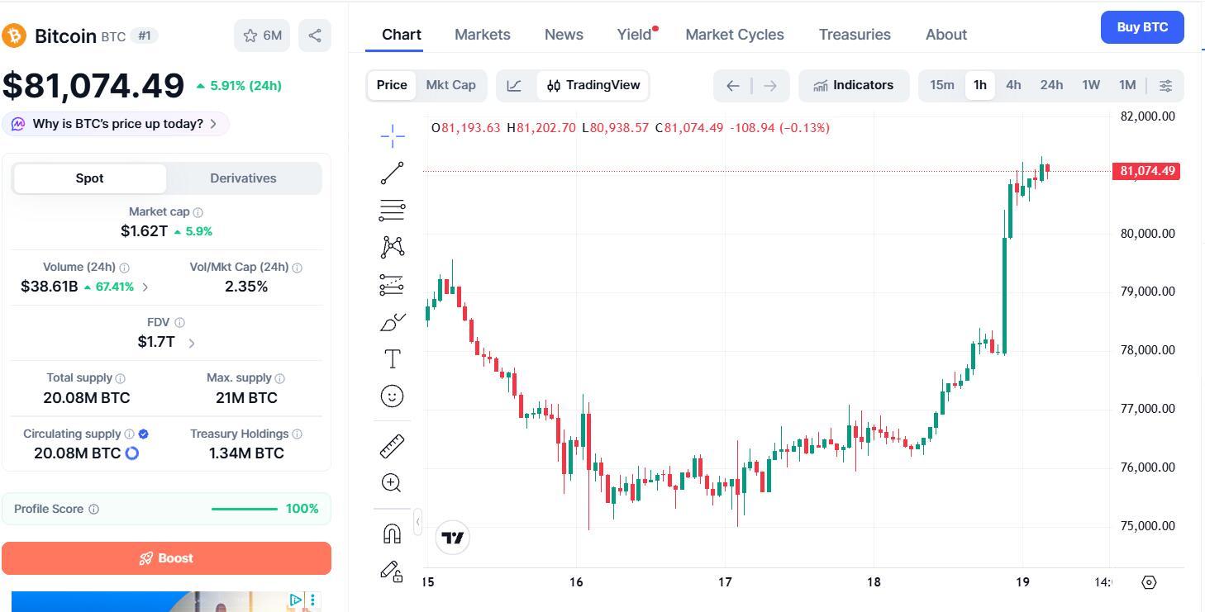Open chart axis settings gear
The image size is (1205, 612).
(x=1149, y=582)
